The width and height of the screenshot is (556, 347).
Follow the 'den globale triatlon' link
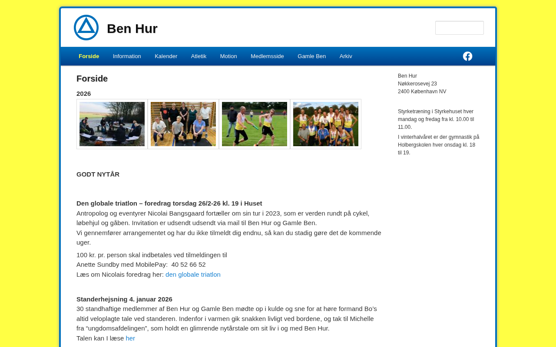(x=193, y=275)
